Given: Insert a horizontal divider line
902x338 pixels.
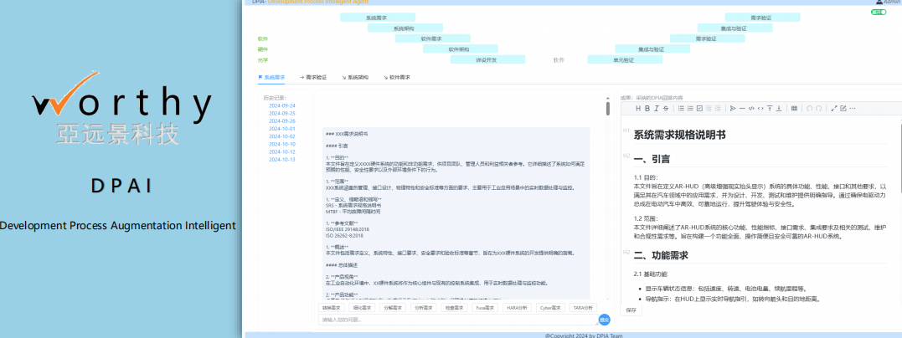Looking at the screenshot, I should (x=742, y=108).
